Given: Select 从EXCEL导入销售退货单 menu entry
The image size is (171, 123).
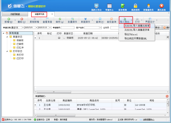Looking at the screenshot, I should [x=137, y=30].
